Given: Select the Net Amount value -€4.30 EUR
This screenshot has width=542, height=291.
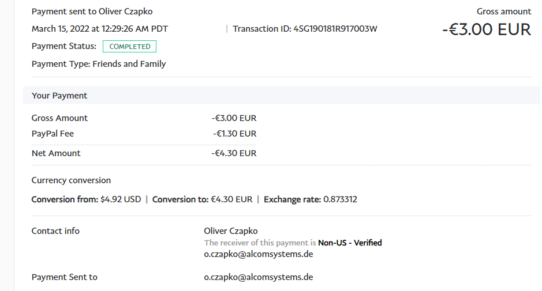Looking at the screenshot, I should click(234, 153).
